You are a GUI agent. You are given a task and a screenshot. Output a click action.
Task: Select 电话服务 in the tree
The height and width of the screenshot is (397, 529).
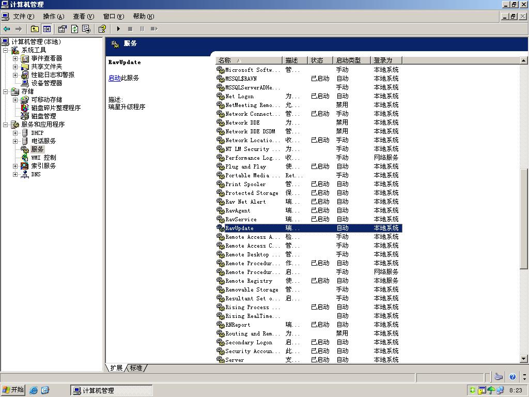click(43, 141)
